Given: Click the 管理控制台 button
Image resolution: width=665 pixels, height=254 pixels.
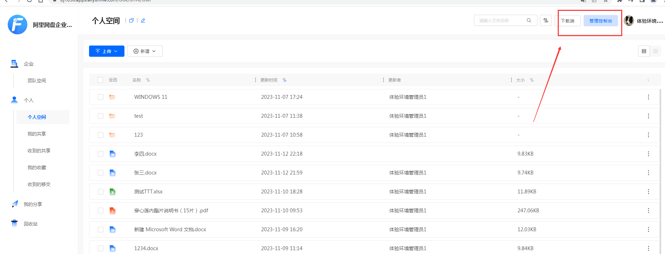Looking at the screenshot, I should (x=600, y=21).
